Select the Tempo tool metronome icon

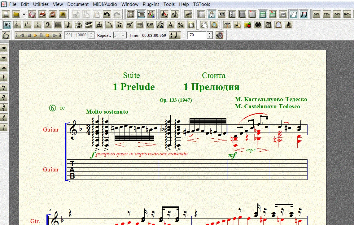288,24
